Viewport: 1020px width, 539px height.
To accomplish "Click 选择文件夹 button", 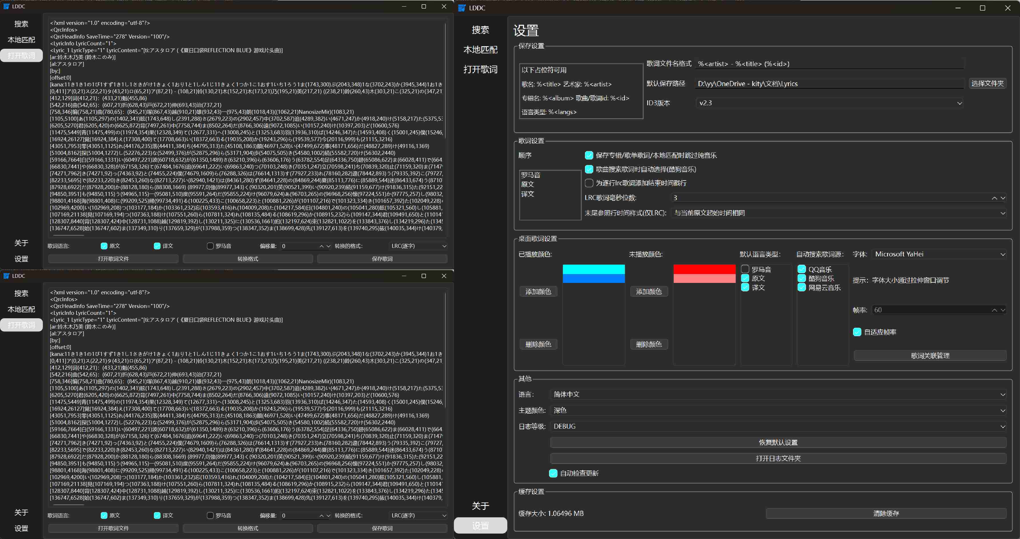I will (x=987, y=84).
